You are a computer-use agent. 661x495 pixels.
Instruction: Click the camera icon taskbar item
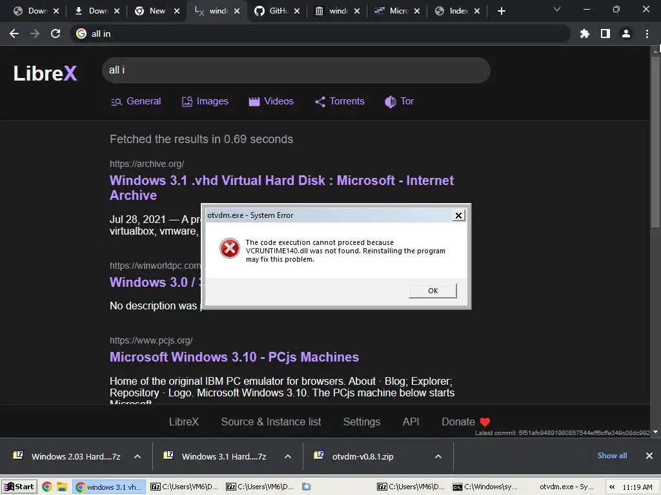pos(307,487)
